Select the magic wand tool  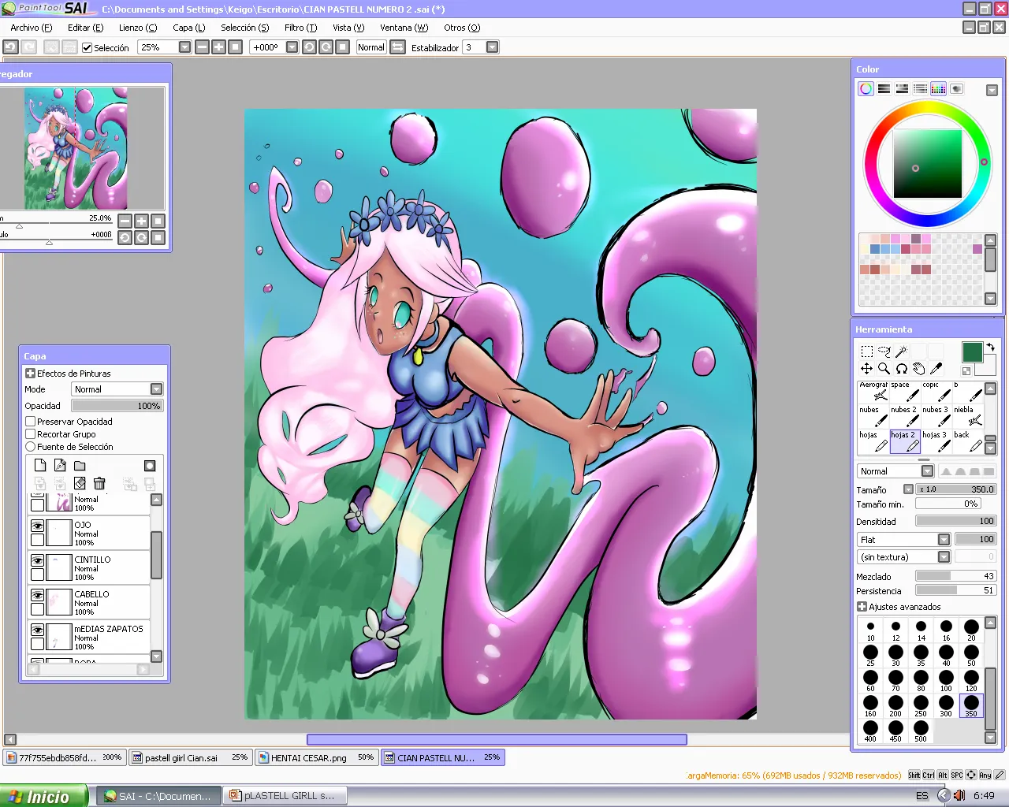tap(901, 351)
